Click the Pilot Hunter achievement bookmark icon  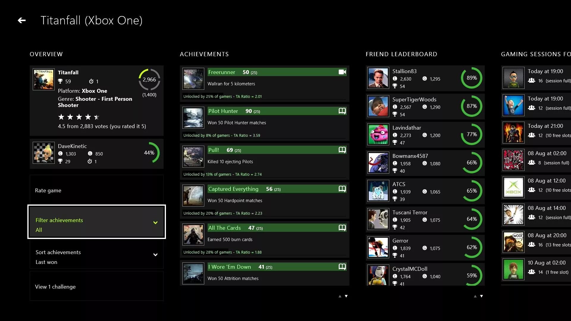pyautogui.click(x=342, y=111)
